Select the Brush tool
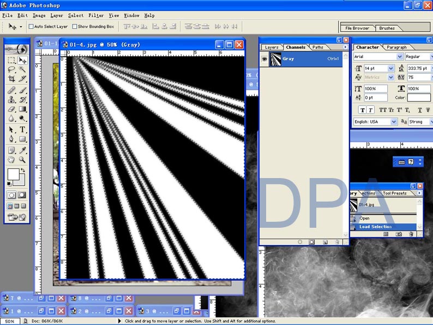Viewport: 433px width, 325px height. click(22, 90)
